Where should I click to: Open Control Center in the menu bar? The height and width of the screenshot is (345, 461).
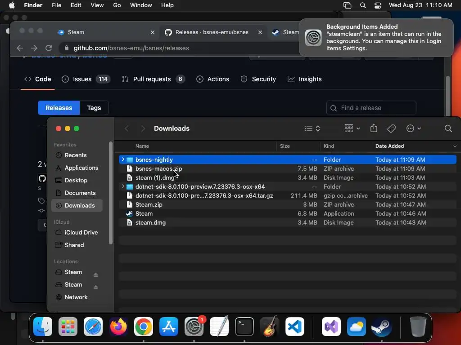pos(378,5)
